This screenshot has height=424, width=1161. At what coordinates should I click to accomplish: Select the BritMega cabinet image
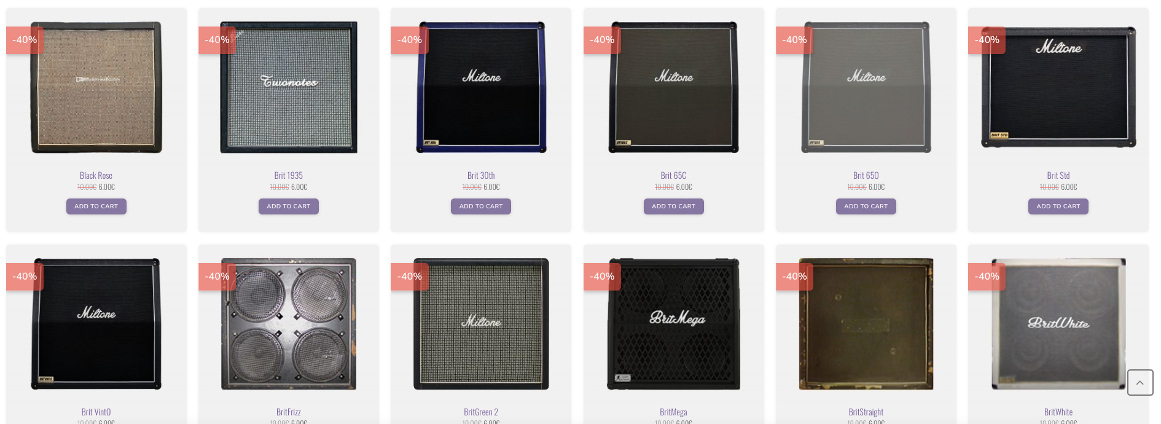click(x=673, y=324)
